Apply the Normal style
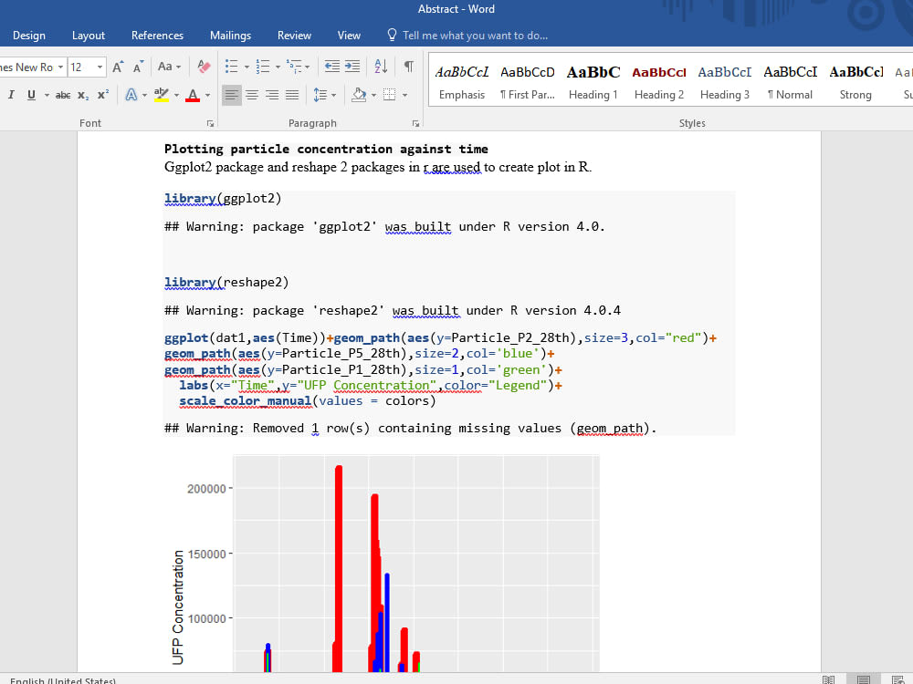The width and height of the screenshot is (913, 684). pyautogui.click(x=790, y=82)
